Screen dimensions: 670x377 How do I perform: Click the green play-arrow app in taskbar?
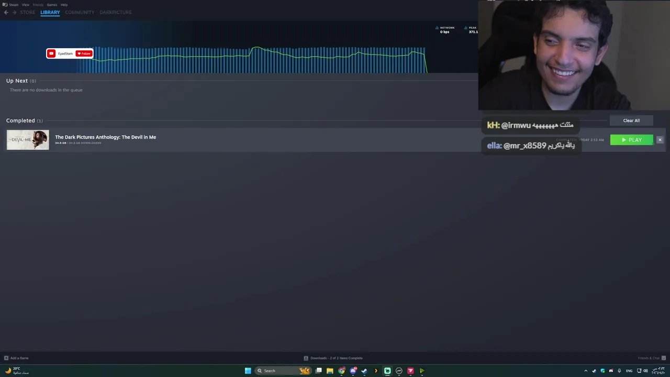422,371
